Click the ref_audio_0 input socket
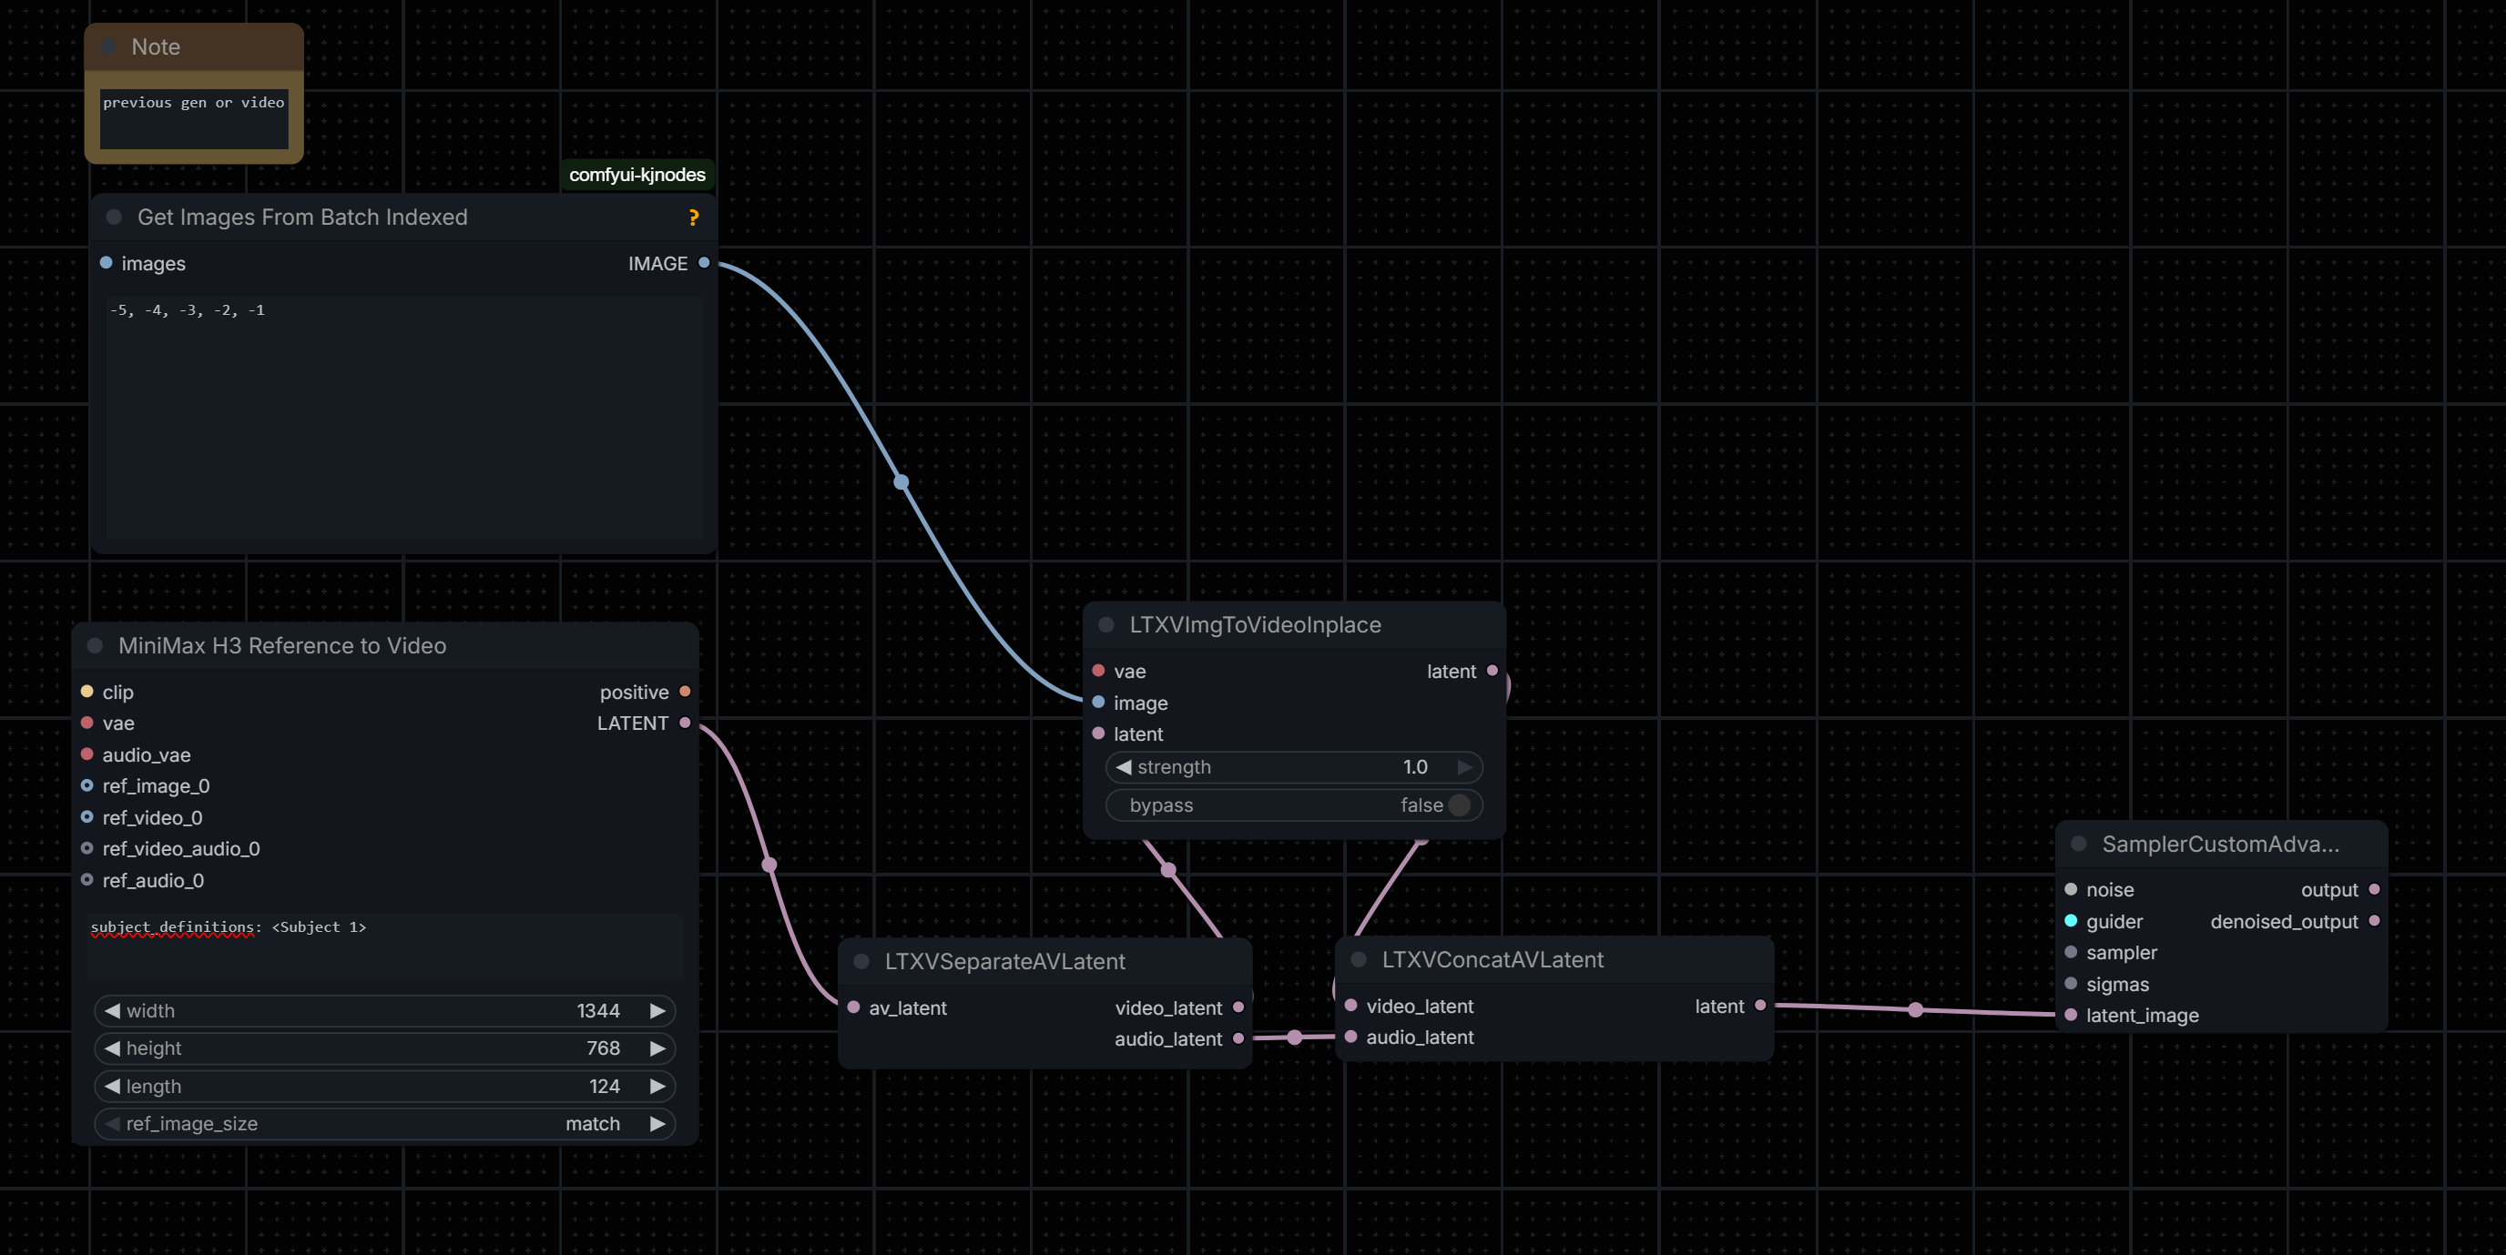Image resolution: width=2506 pixels, height=1255 pixels. point(87,880)
